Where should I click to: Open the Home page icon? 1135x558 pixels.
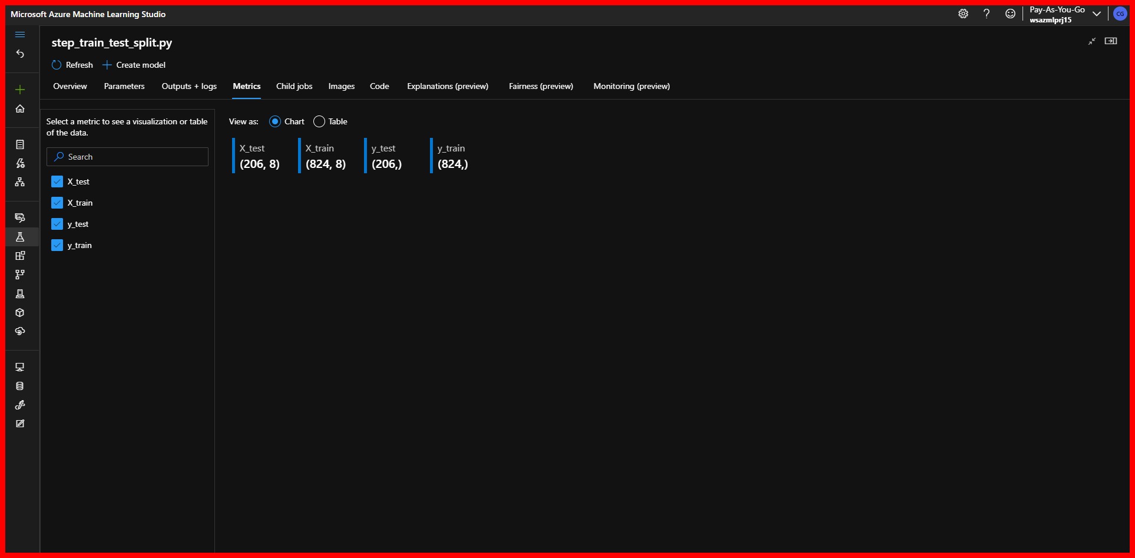(x=20, y=109)
